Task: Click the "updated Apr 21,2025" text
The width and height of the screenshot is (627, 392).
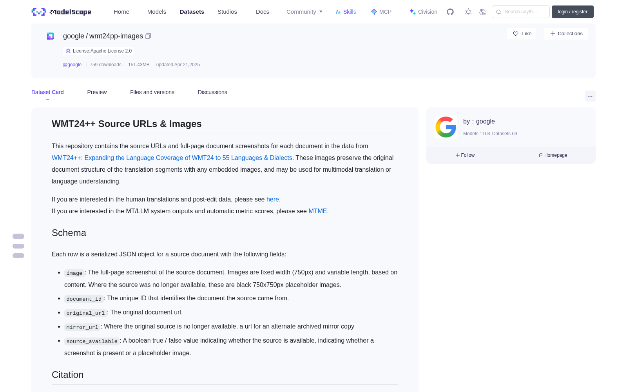Action: point(178,65)
